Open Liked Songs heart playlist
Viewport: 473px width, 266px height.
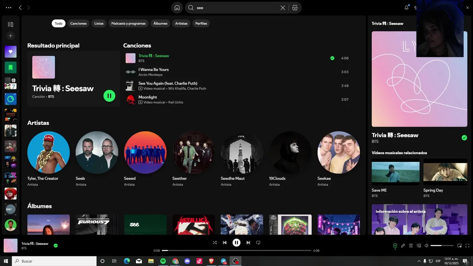pyautogui.click(x=10, y=52)
